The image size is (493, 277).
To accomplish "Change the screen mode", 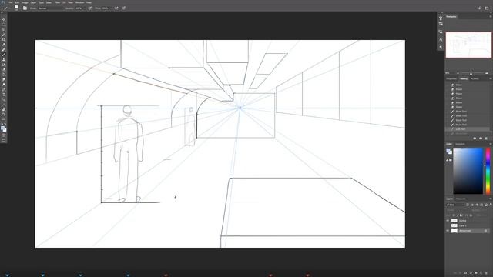I will (x=4, y=140).
